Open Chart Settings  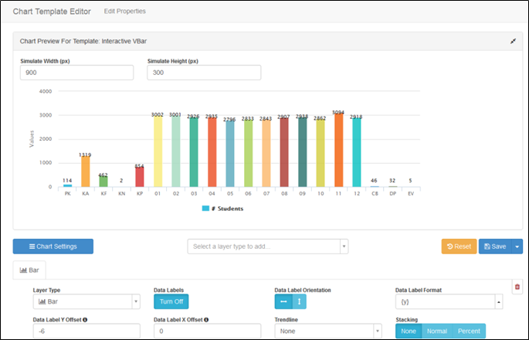coord(53,246)
